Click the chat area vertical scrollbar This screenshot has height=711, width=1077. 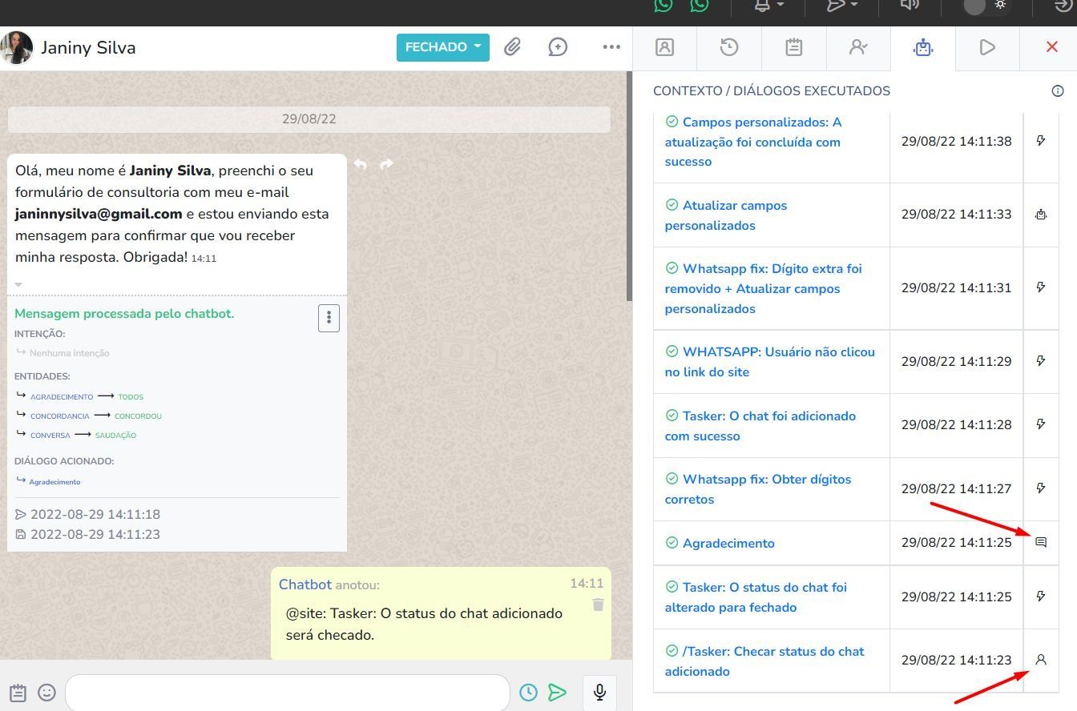pyautogui.click(x=629, y=184)
